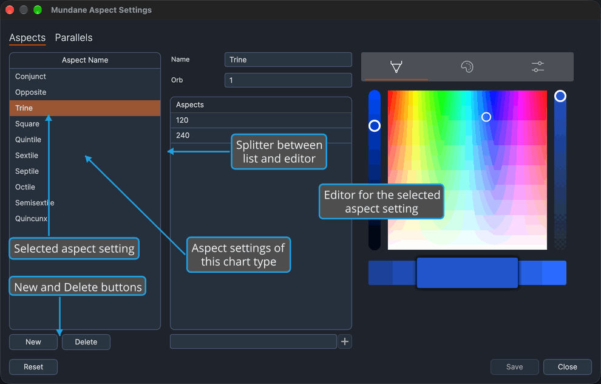Select the Semisextile aspect row

coord(85,202)
